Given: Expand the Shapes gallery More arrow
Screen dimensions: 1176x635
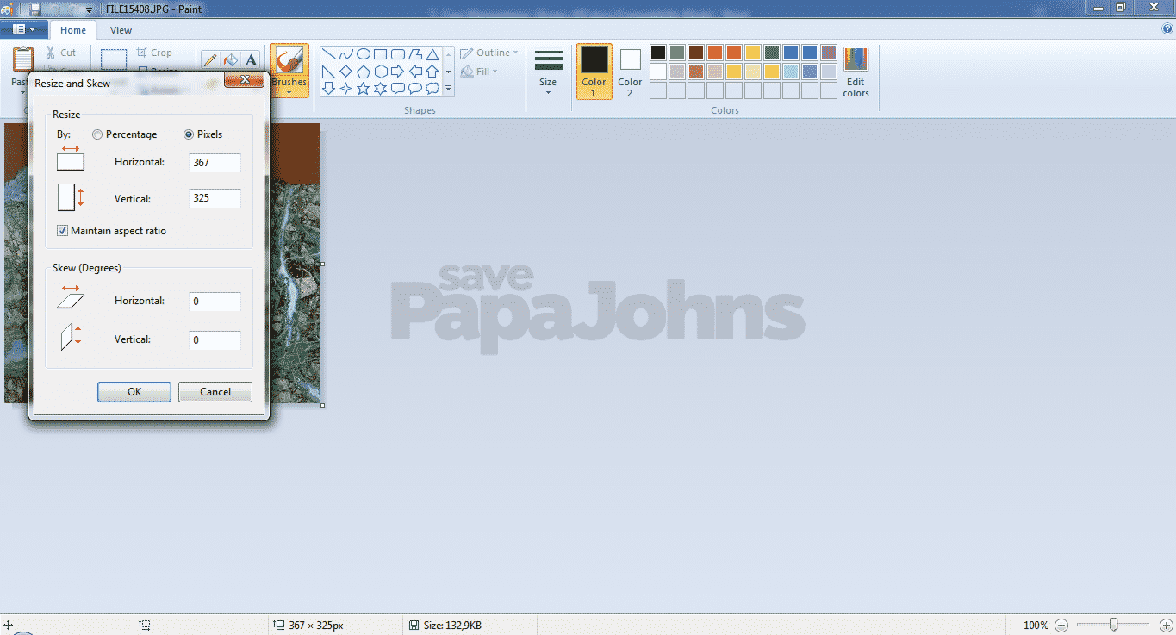Looking at the screenshot, I should click(x=448, y=88).
